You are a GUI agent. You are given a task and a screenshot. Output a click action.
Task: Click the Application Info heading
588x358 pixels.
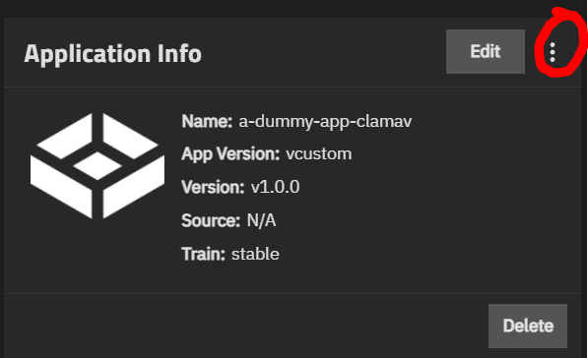[x=113, y=54]
